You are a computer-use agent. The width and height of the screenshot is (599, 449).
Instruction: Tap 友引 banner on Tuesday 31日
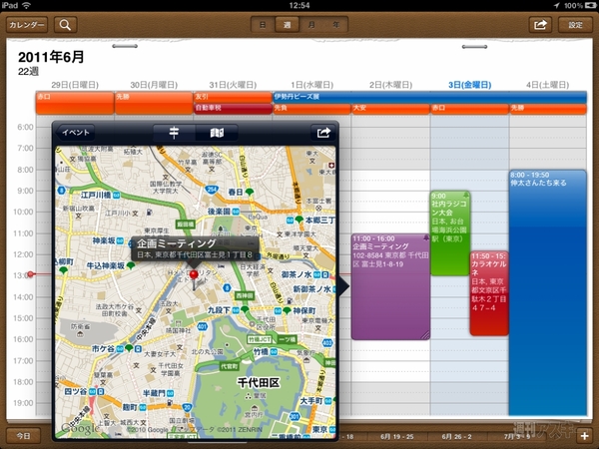tap(233, 97)
